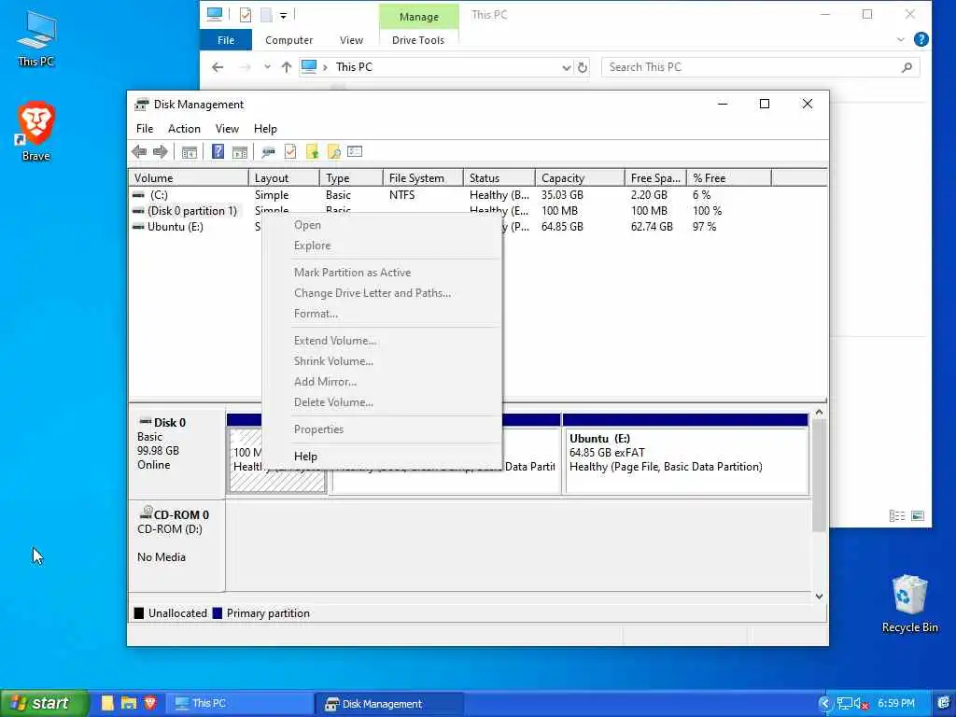Click the Forward arrow in Disk Management toolbar
The height and width of the screenshot is (717, 956).
tap(161, 152)
